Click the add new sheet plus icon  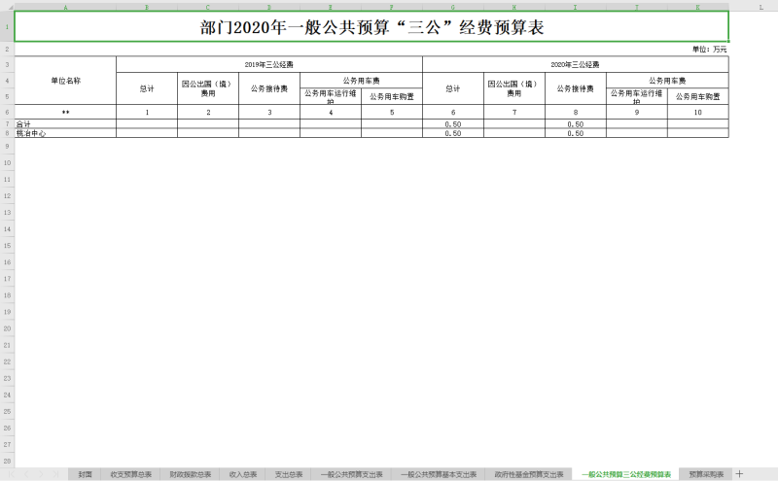pyautogui.click(x=739, y=474)
